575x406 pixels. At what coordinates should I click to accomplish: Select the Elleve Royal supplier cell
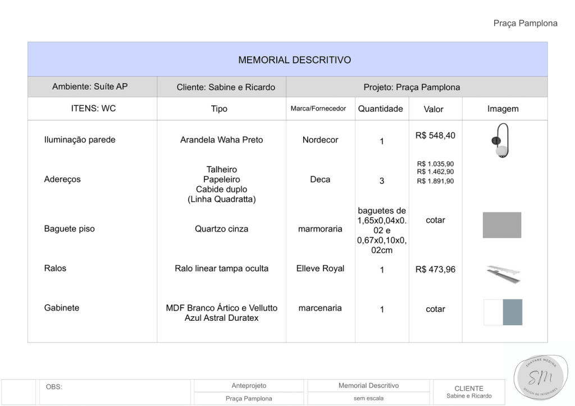[320, 269]
